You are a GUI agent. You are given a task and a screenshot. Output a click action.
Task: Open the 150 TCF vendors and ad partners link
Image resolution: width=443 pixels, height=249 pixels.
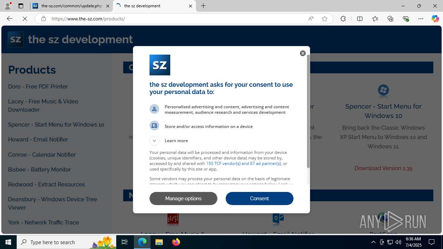(243, 164)
